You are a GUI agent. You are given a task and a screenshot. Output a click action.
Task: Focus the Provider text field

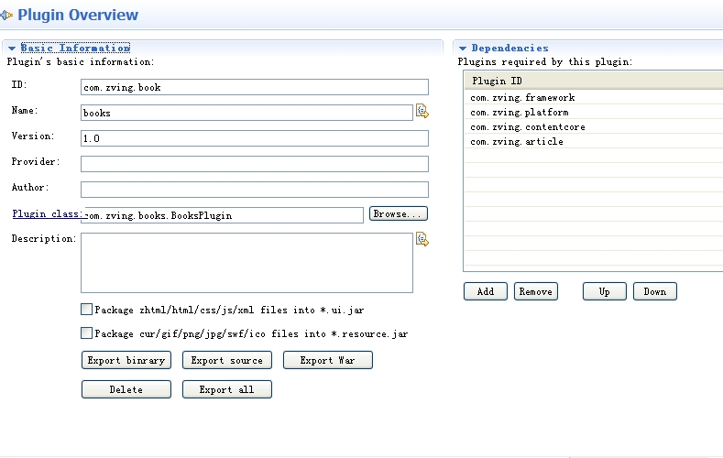pyautogui.click(x=254, y=164)
